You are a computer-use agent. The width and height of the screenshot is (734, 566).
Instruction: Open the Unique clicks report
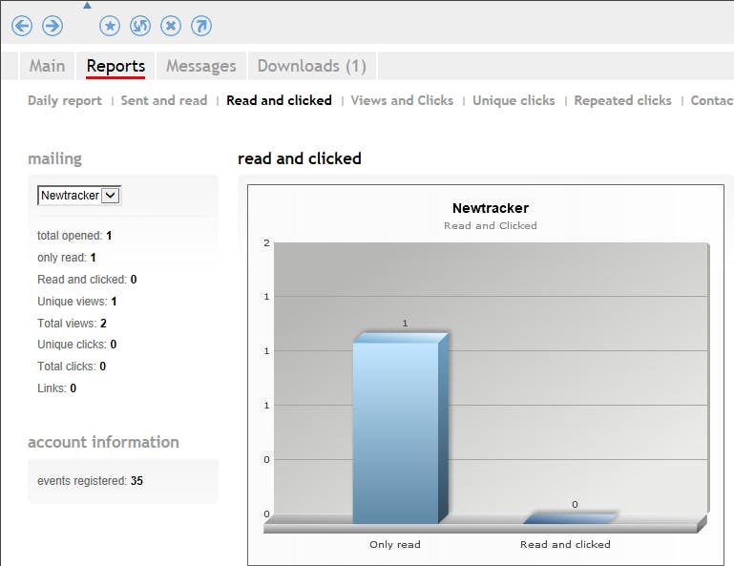coord(514,100)
